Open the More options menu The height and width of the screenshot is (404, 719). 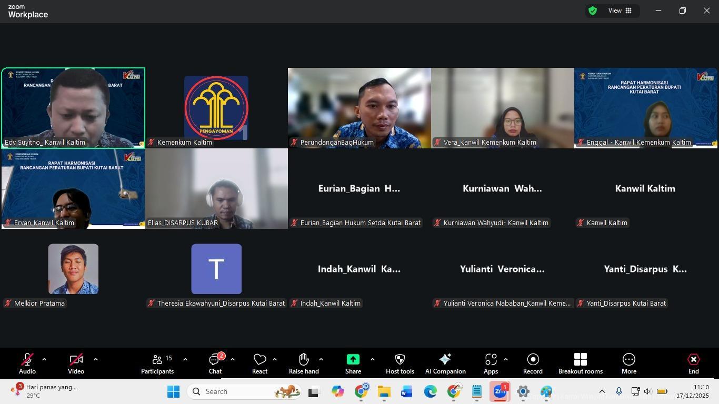[628, 363]
